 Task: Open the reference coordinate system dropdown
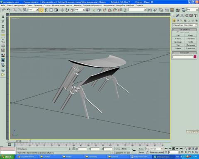(x=80, y=10)
